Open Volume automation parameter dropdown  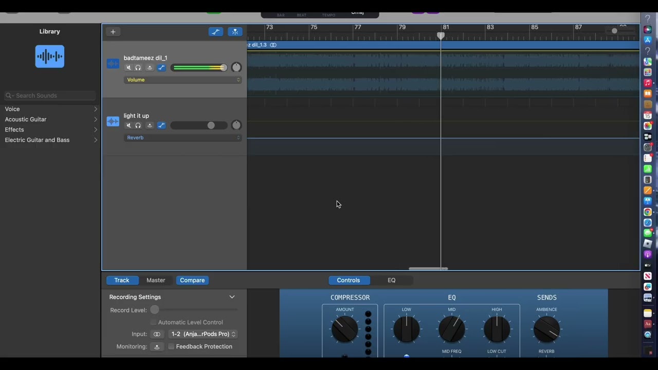pyautogui.click(x=183, y=80)
